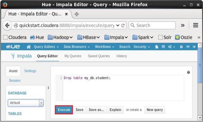Expand the HBase bookmarks folder
The width and height of the screenshot is (203, 122).
(x=88, y=37)
